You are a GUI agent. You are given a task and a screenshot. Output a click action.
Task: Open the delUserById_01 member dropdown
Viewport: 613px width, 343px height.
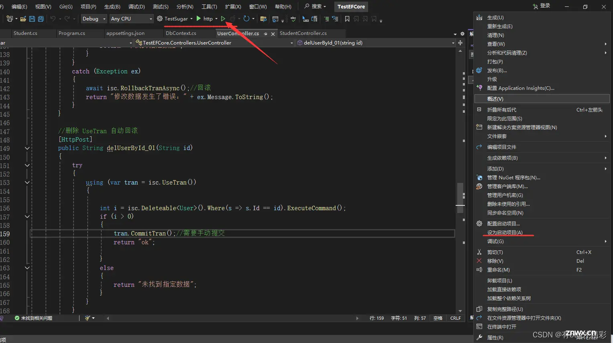pos(376,43)
